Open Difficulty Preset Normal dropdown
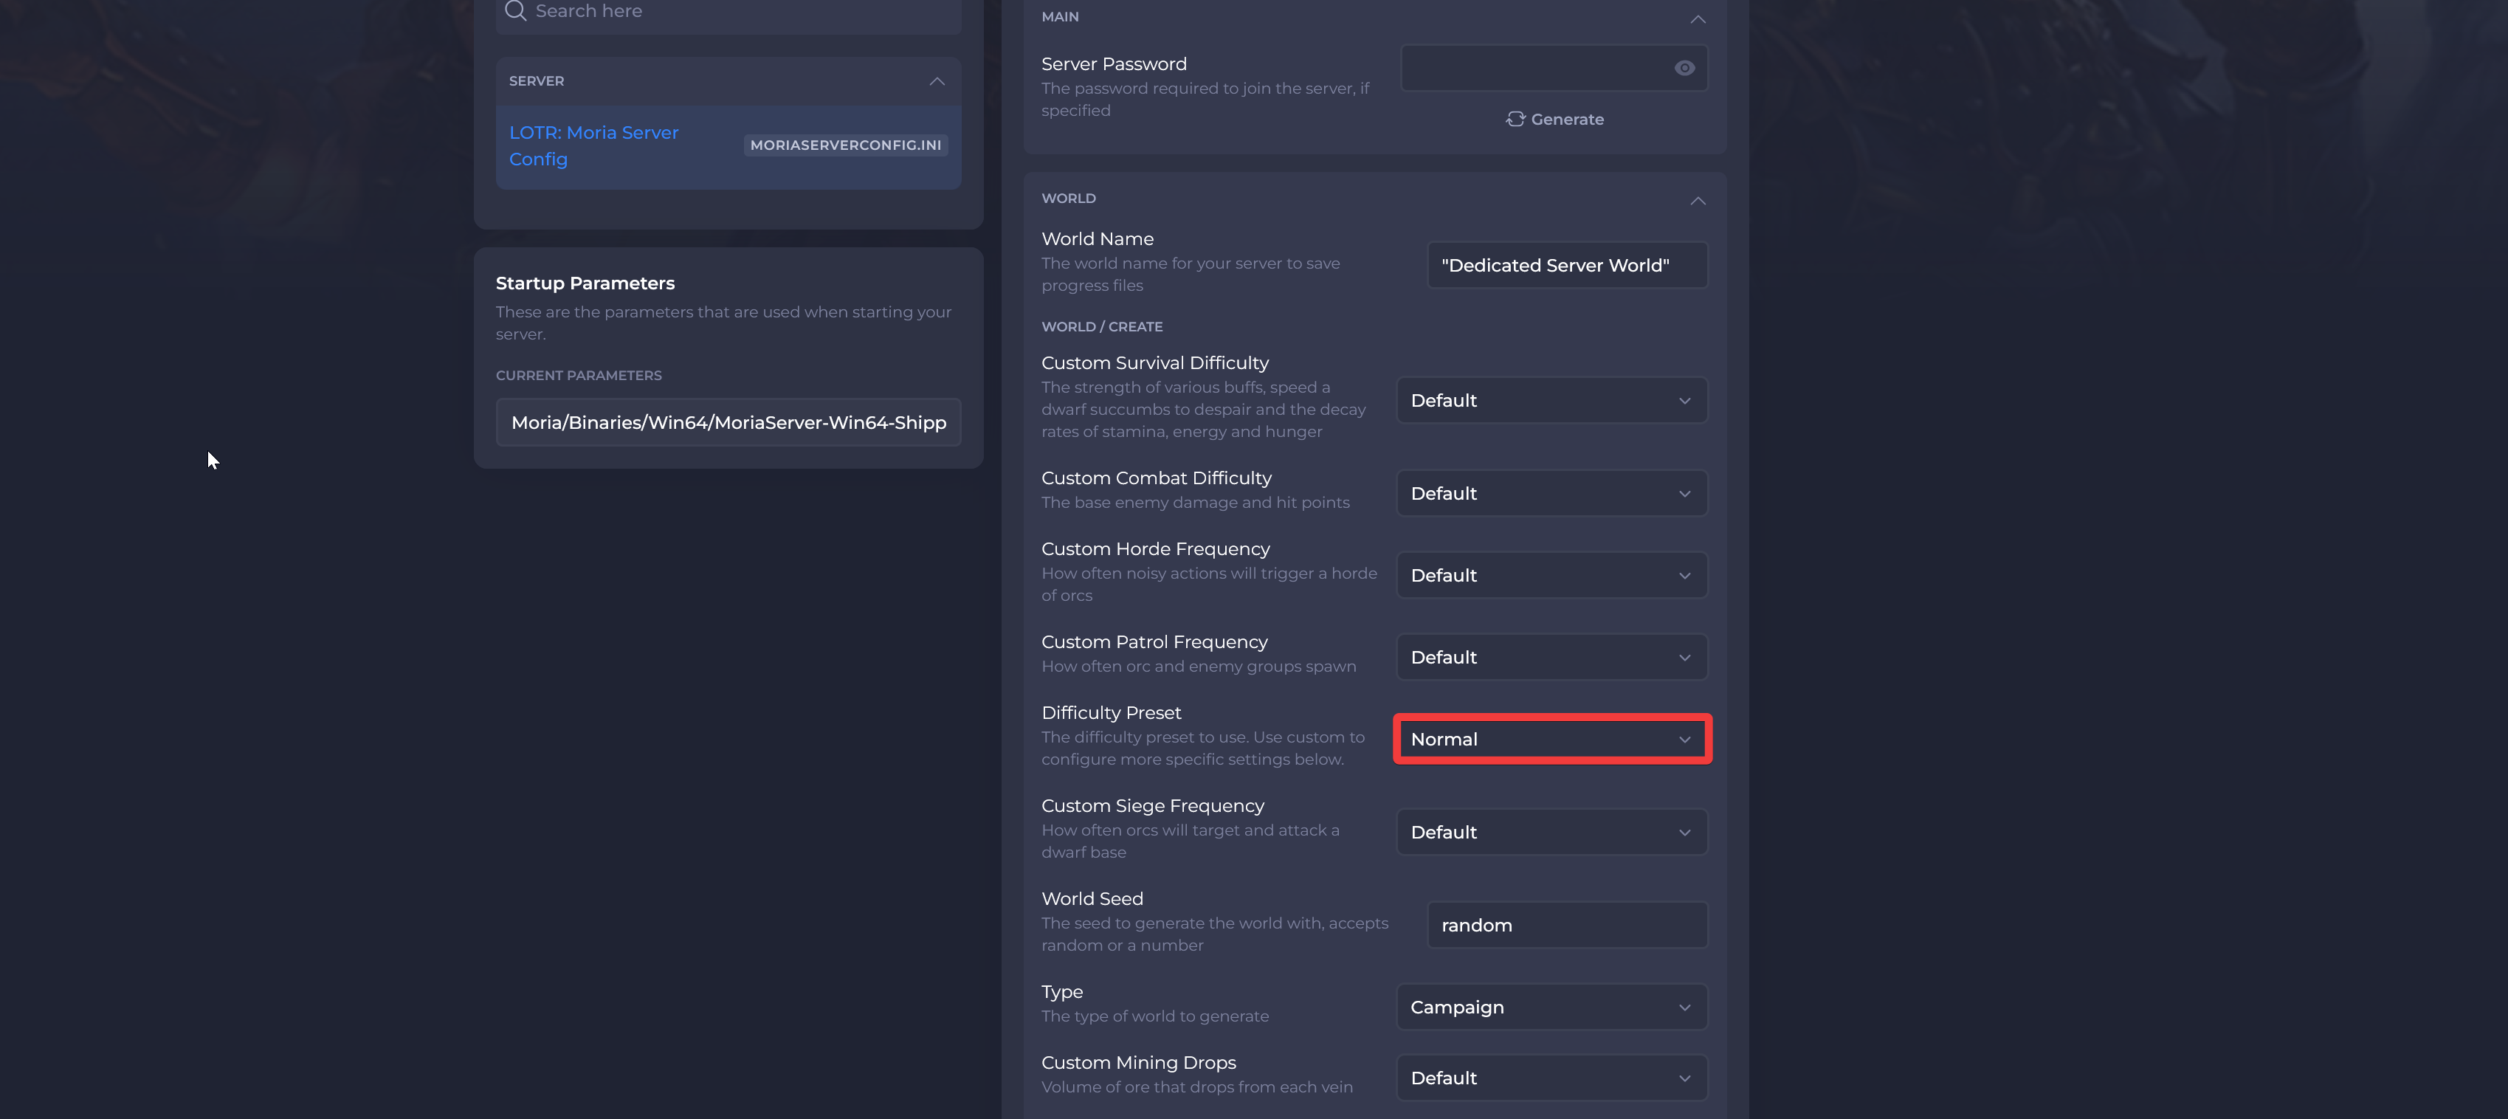The height and width of the screenshot is (1119, 2508). [x=1552, y=739]
